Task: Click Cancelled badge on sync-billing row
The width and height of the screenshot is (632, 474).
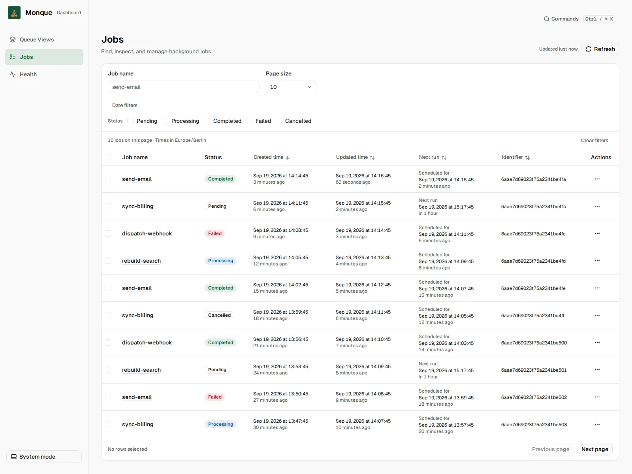Action: tap(219, 315)
